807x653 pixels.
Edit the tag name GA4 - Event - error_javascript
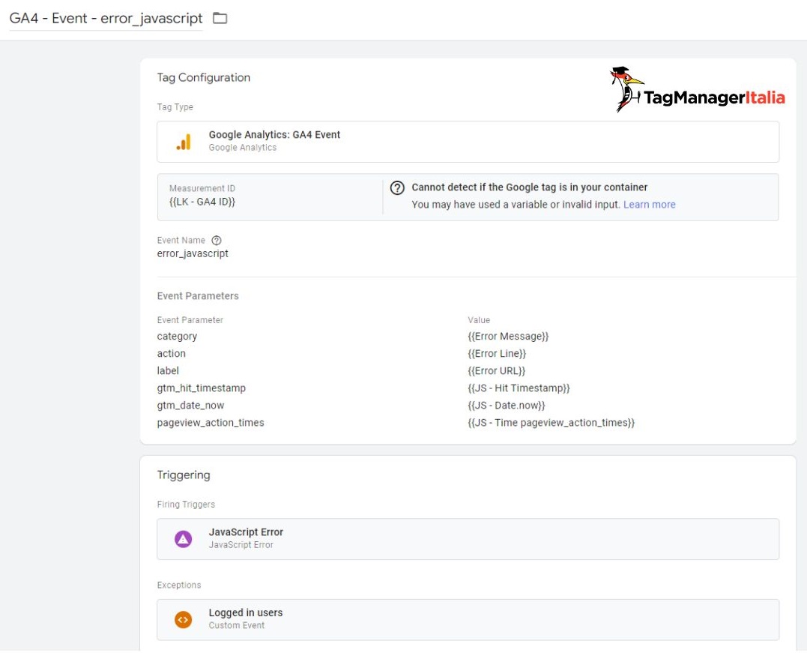(106, 18)
